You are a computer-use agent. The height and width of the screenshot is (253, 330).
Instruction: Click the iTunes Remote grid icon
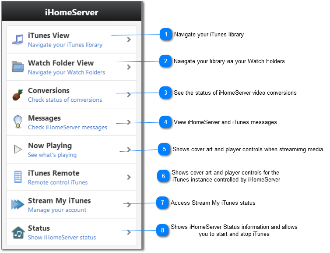tap(18, 177)
